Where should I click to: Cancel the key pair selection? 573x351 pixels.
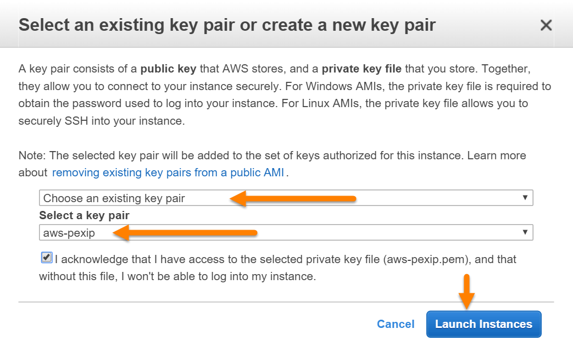click(396, 324)
